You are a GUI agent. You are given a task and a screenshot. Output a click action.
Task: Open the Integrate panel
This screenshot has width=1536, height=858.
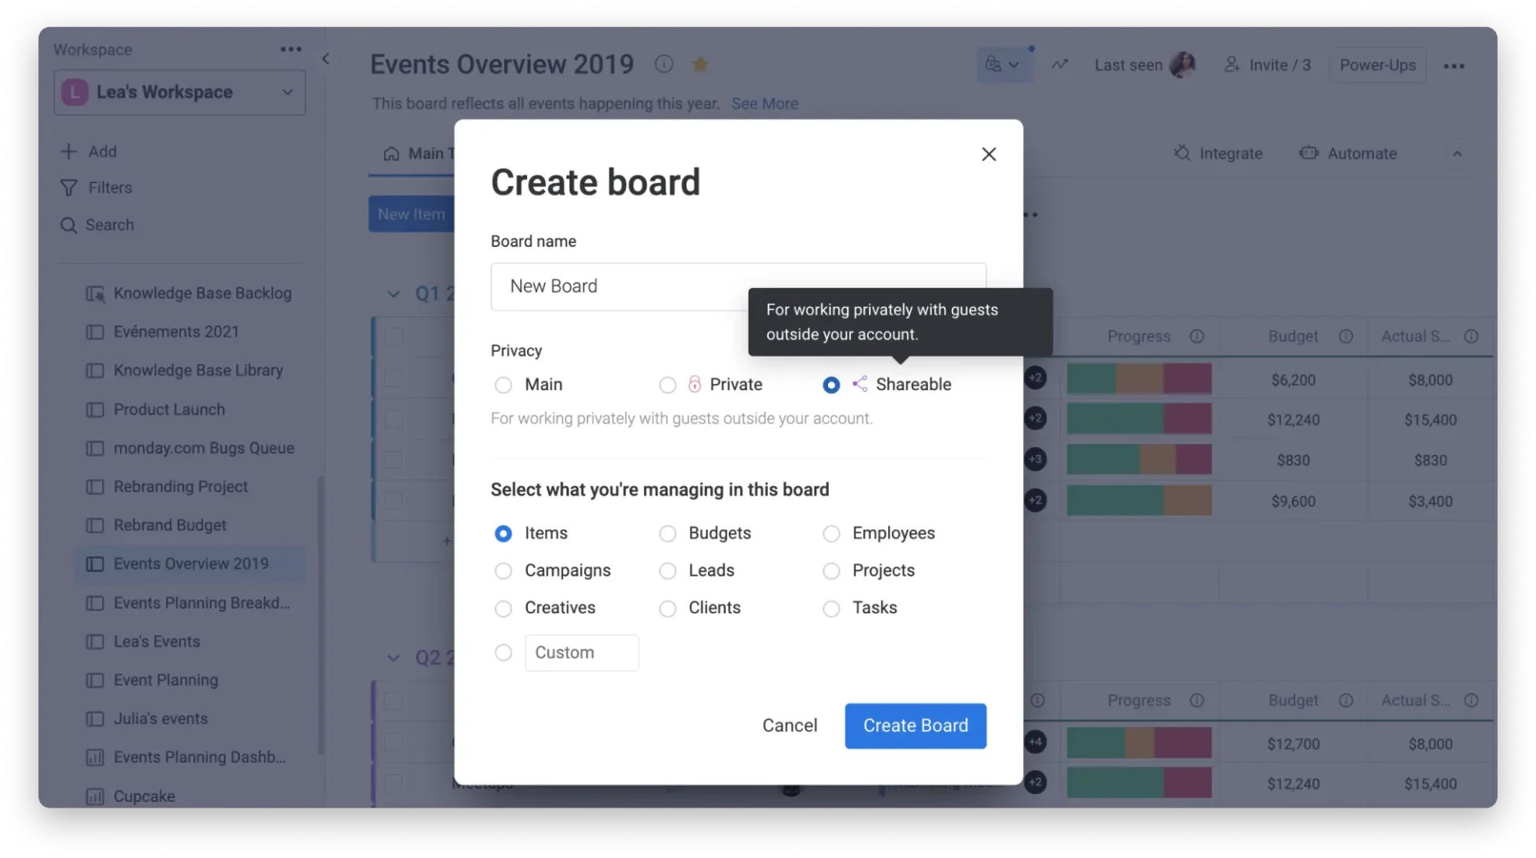(1218, 154)
